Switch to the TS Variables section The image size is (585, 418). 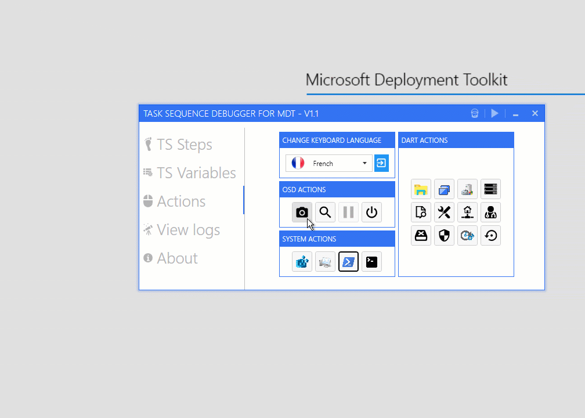(196, 172)
